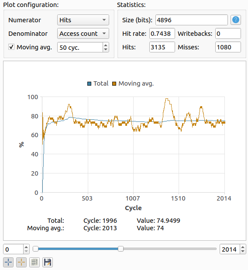Click the range end field showing 2014

pos(230,249)
